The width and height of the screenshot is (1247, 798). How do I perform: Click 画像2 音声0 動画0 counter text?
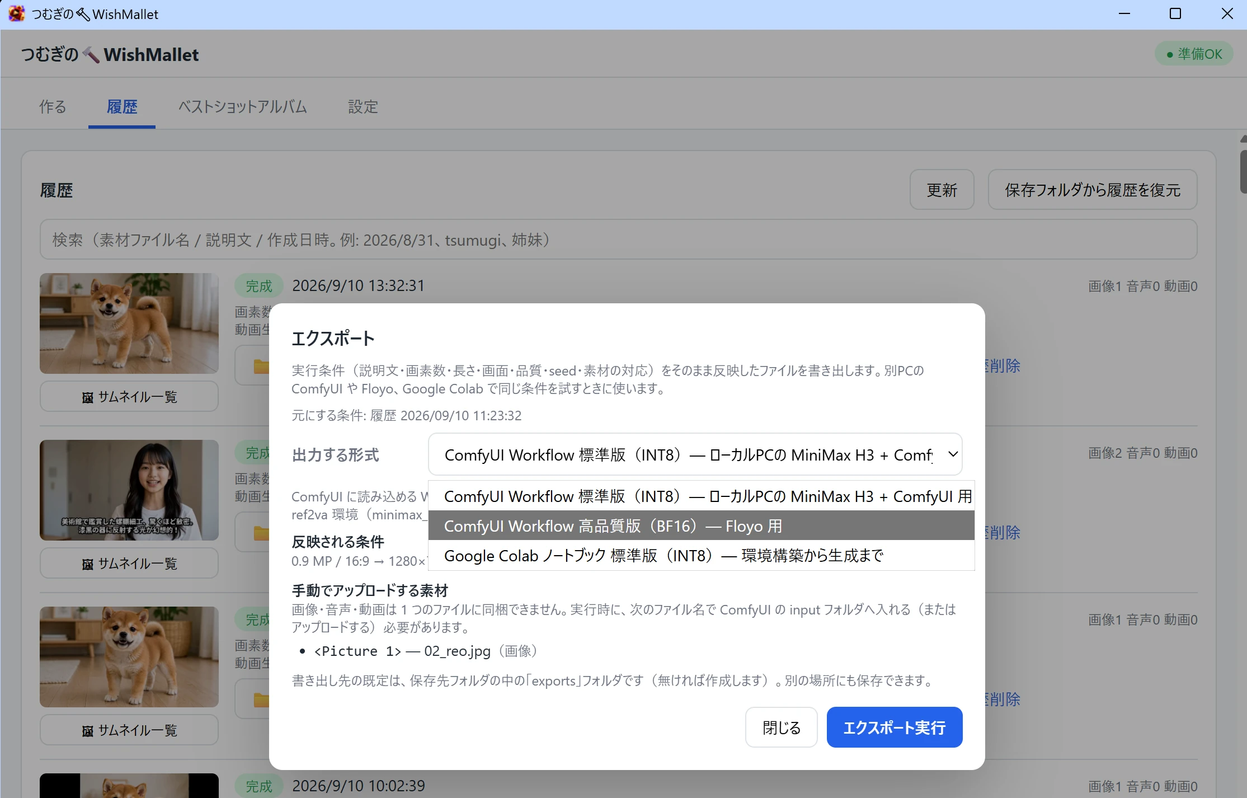(1142, 453)
